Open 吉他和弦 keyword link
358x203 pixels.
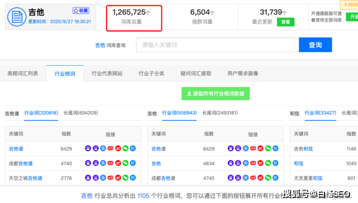point(303,149)
